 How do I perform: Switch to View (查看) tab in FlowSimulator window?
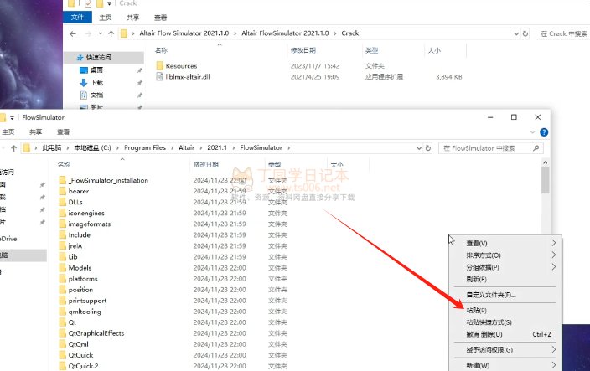(64, 131)
